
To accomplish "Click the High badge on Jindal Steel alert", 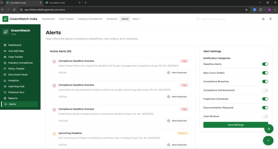I will pyautogui.click(x=184, y=109).
